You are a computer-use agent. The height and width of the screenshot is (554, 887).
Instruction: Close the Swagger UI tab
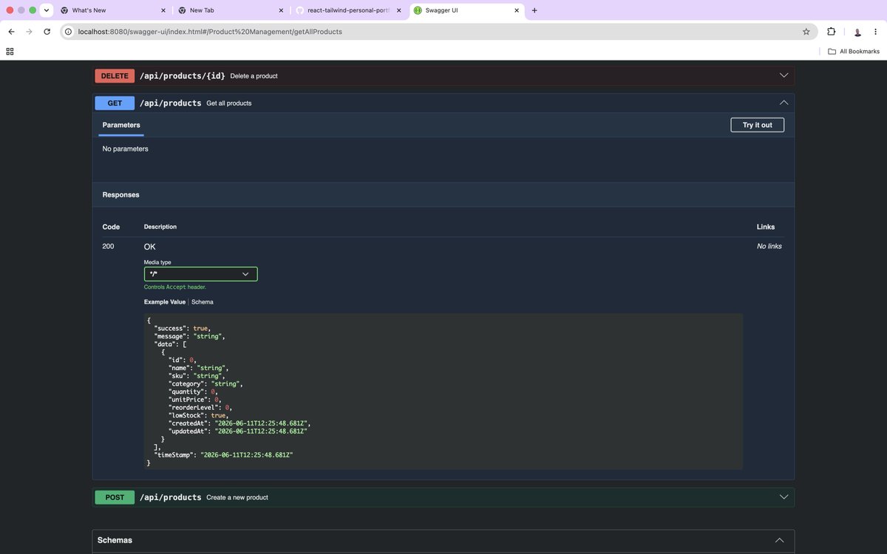pos(517,10)
